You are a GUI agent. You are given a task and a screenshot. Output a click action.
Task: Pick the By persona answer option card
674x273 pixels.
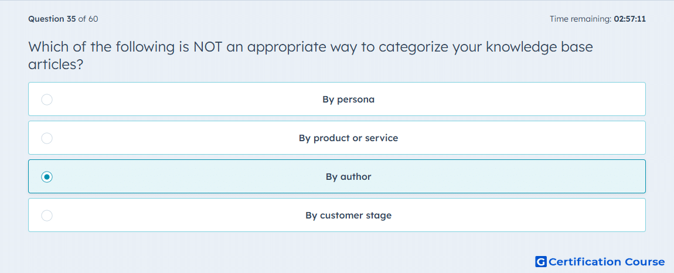pos(337,99)
